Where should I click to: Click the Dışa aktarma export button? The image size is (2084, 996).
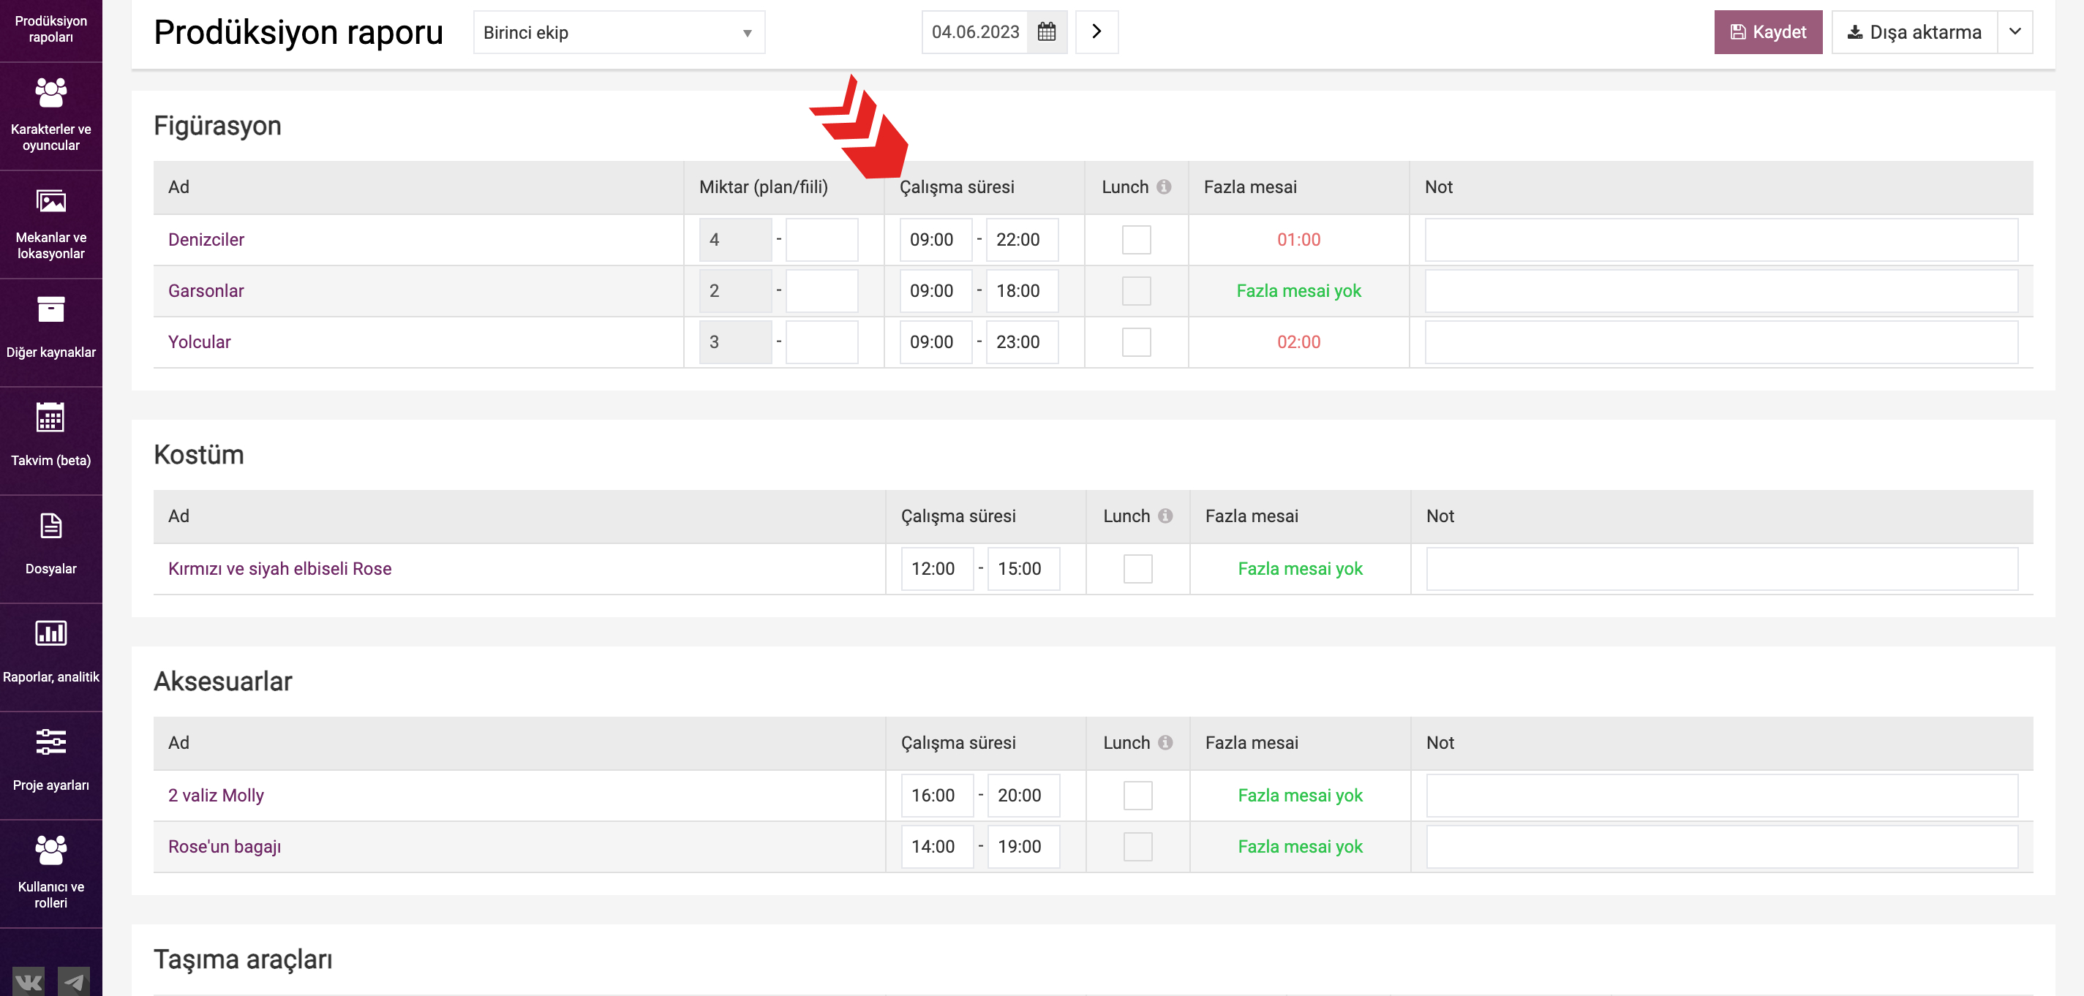pyautogui.click(x=1914, y=32)
